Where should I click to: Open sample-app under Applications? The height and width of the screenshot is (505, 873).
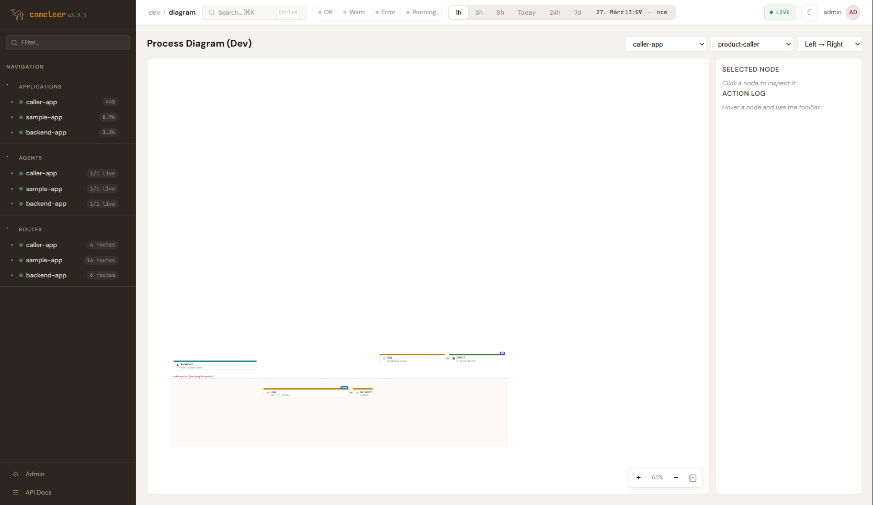pos(44,117)
